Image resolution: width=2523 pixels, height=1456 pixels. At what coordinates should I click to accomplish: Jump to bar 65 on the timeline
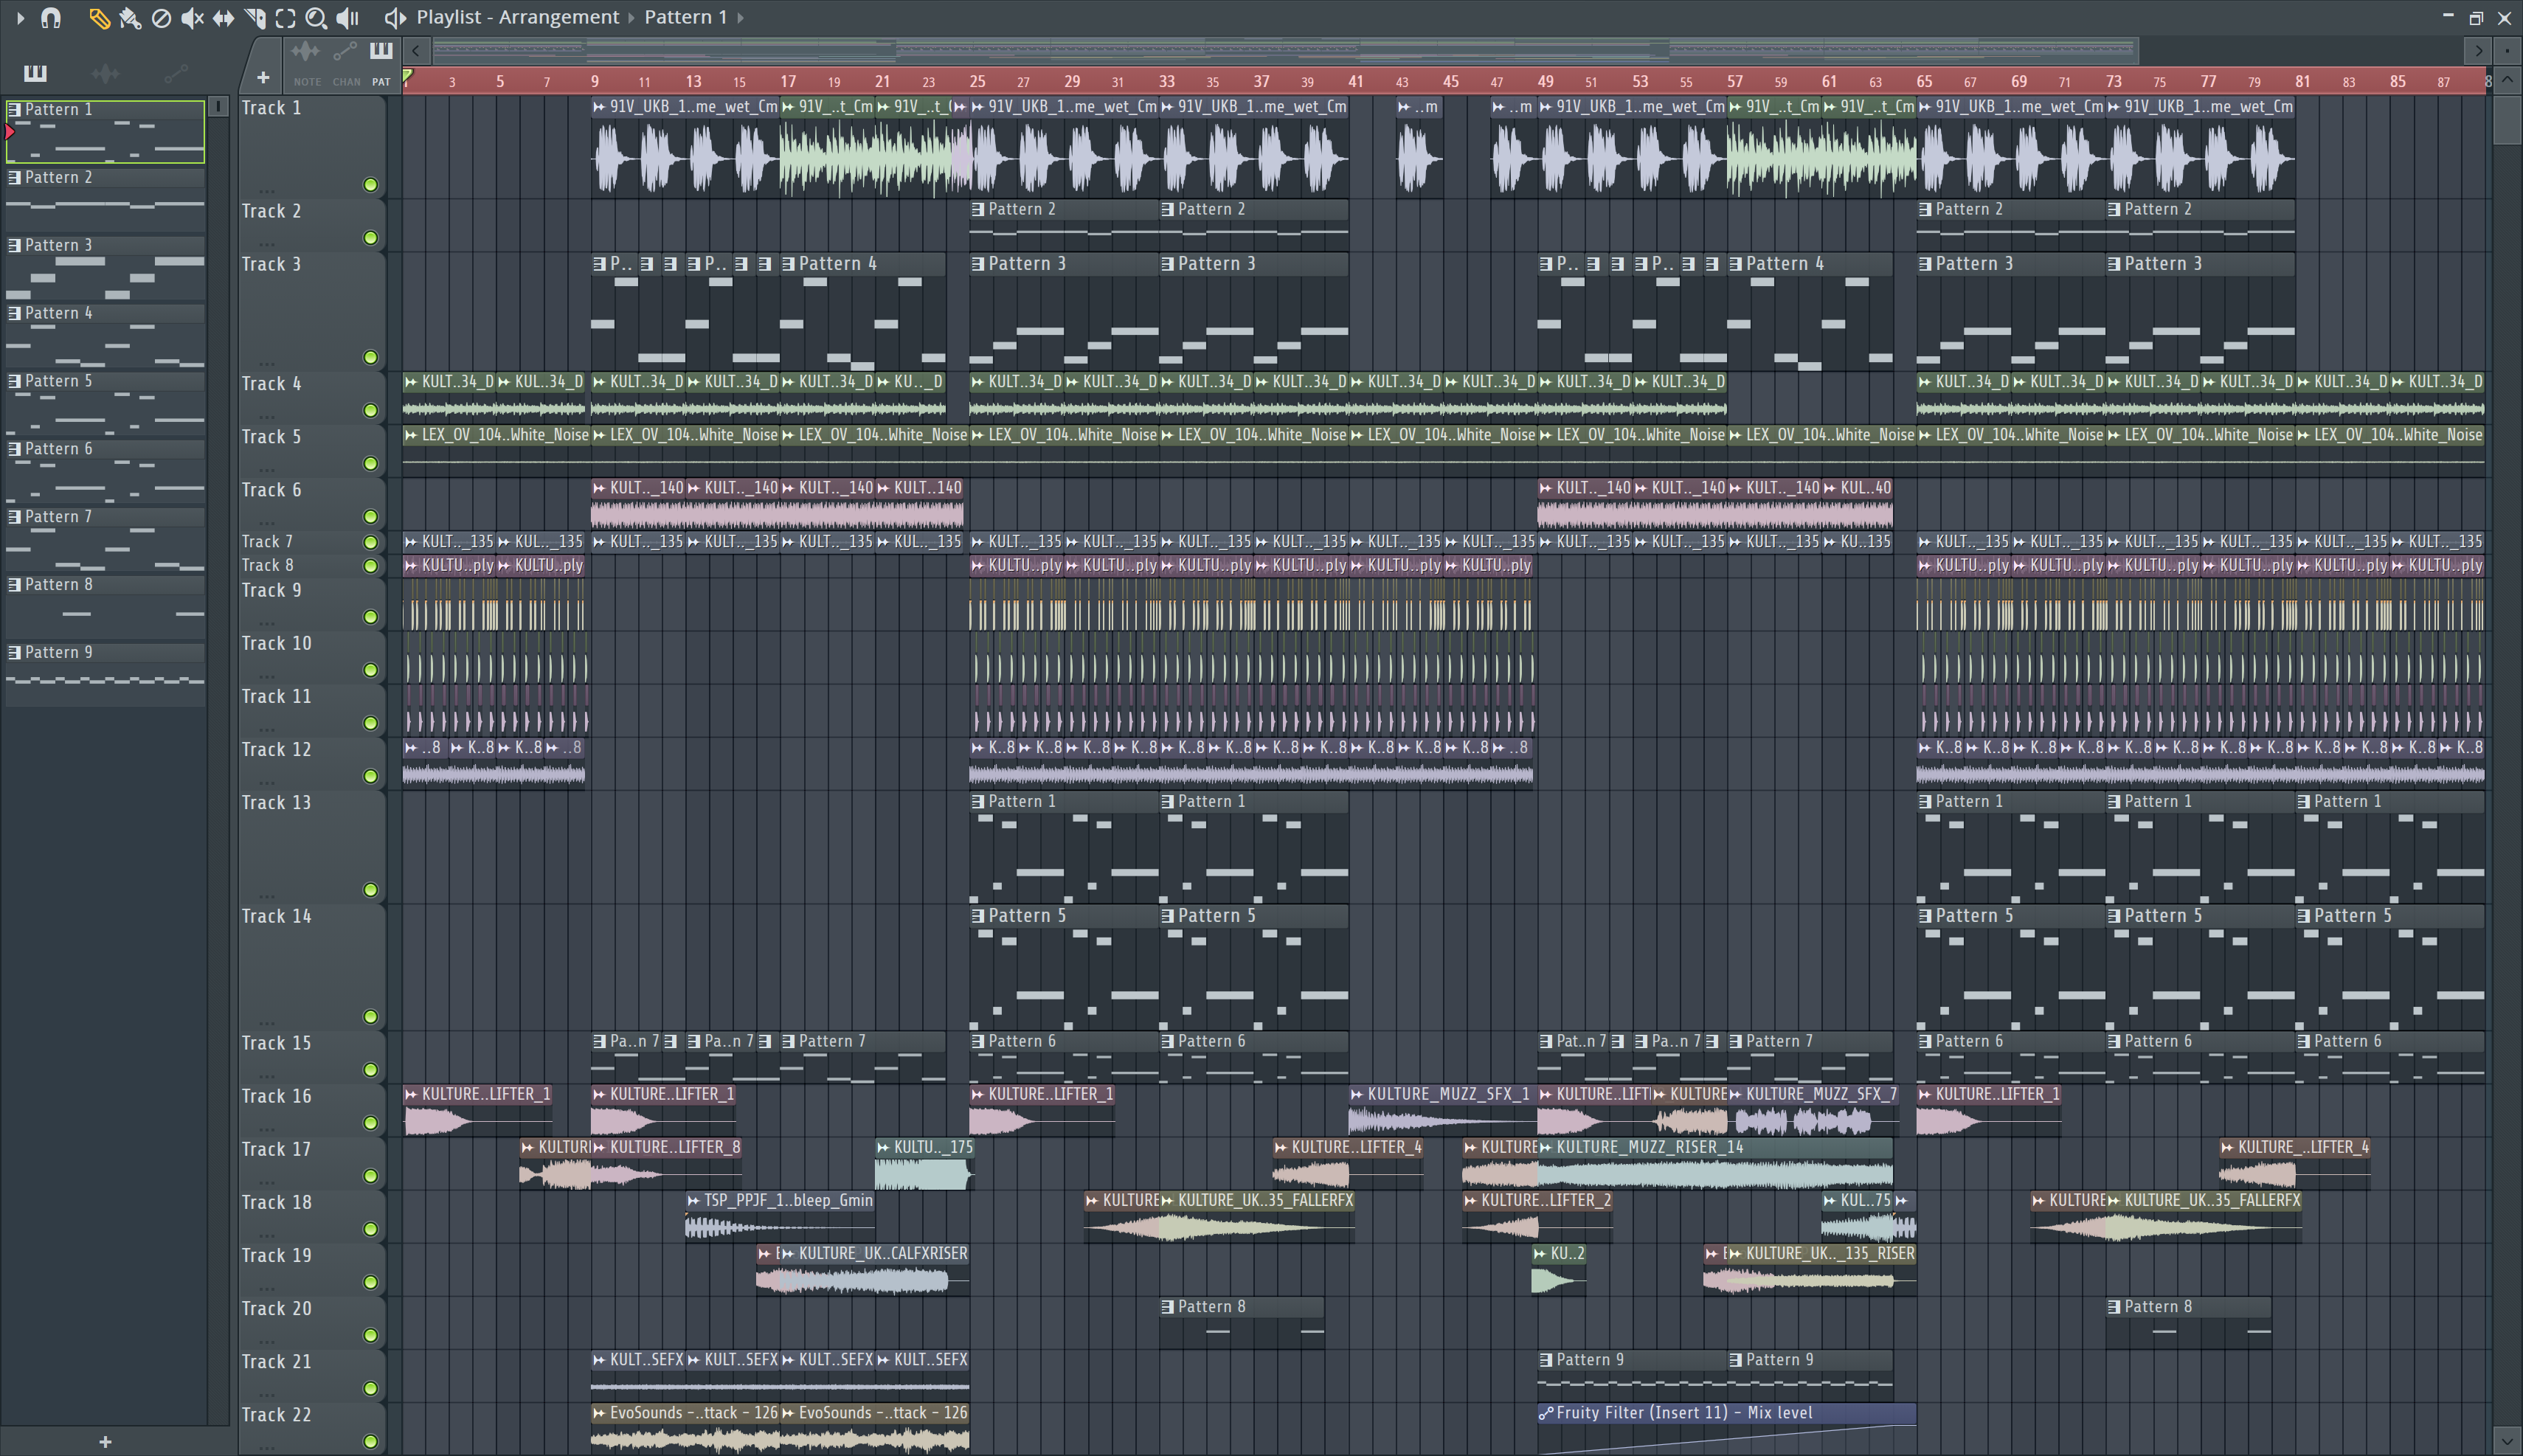pyautogui.click(x=1924, y=81)
